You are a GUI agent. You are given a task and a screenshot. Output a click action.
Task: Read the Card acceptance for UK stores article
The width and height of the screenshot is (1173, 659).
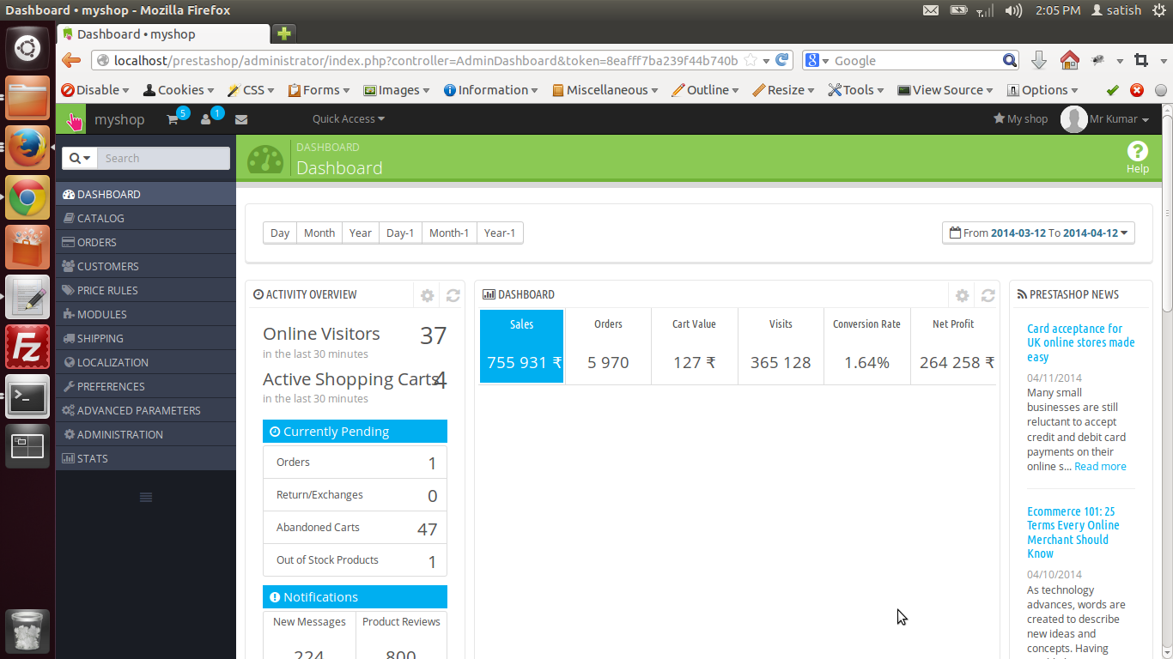pos(1081,342)
